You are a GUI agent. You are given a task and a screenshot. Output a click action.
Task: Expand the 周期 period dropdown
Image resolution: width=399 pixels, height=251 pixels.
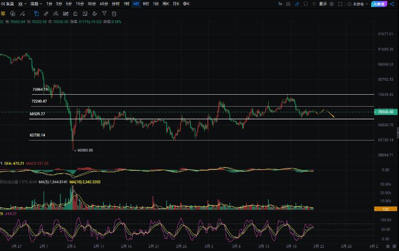[x=36, y=4]
